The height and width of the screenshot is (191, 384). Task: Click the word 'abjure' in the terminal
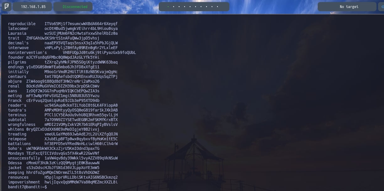15,82
